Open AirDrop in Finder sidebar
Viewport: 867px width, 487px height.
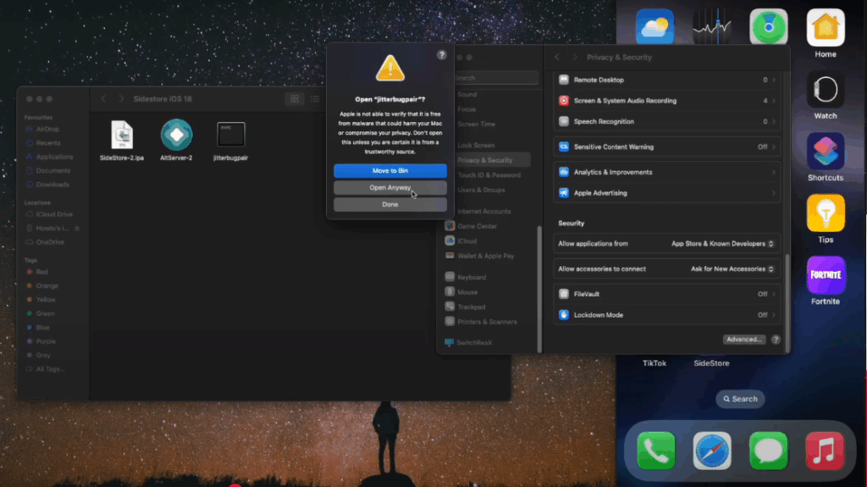(47, 129)
